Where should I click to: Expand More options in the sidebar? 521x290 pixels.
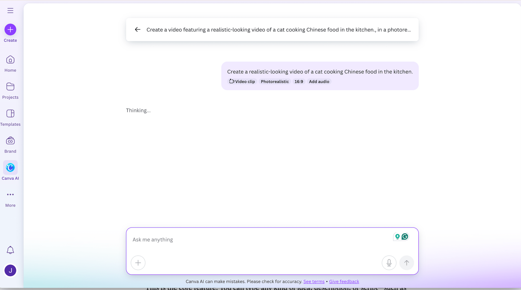[10, 195]
